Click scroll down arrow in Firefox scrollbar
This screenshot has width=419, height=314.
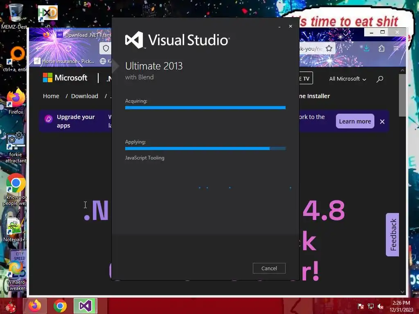click(x=402, y=292)
